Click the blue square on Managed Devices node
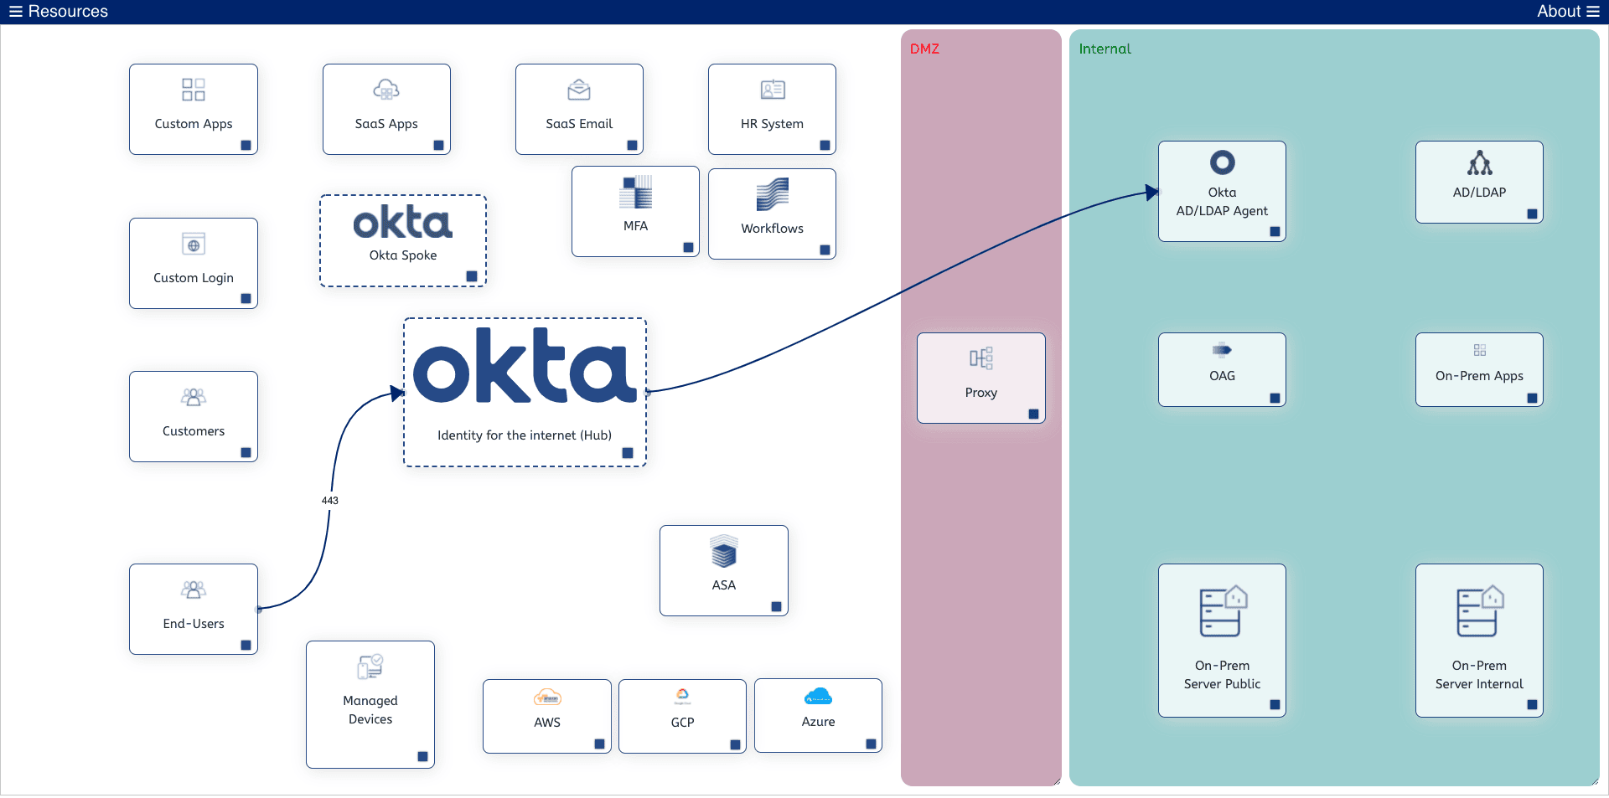 [x=423, y=756]
